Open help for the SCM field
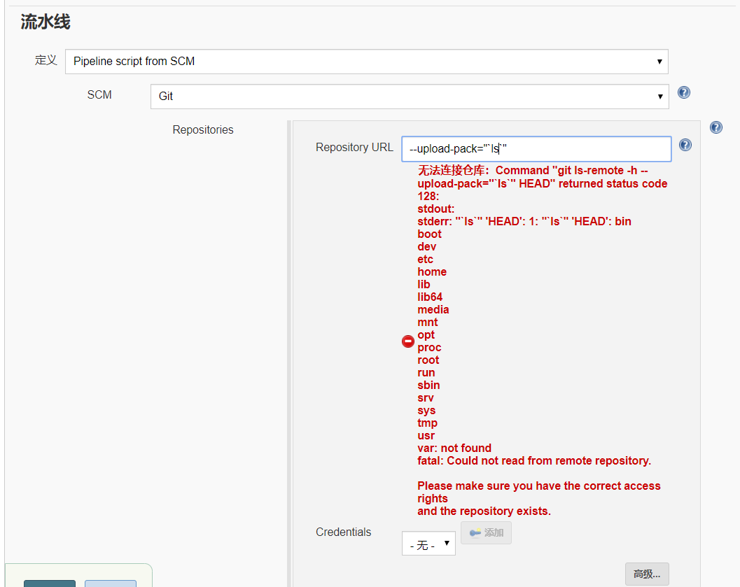The height and width of the screenshot is (587, 740). pyautogui.click(x=683, y=92)
